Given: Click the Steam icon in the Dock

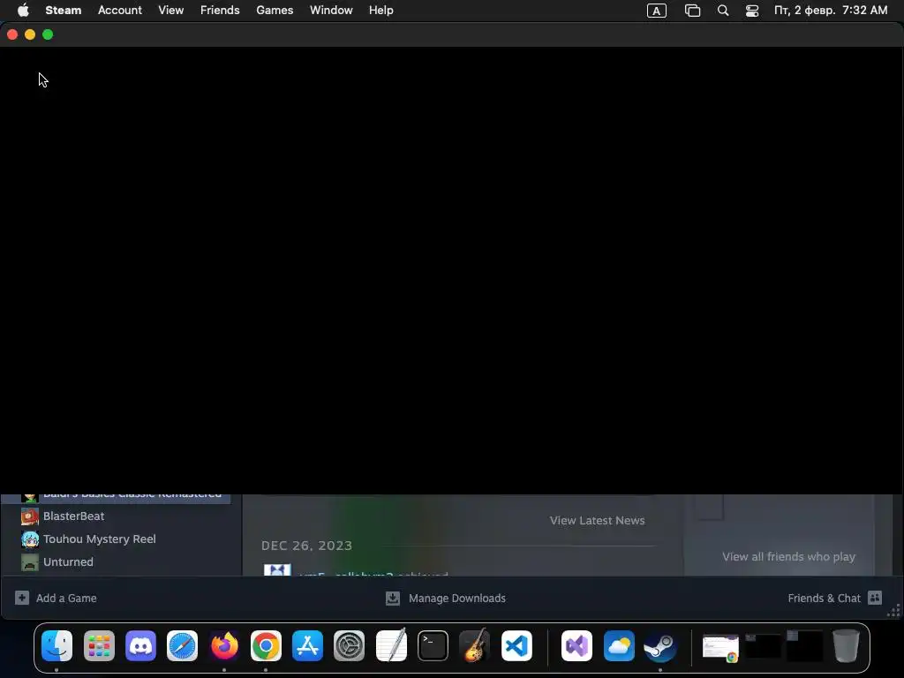Looking at the screenshot, I should [660, 645].
